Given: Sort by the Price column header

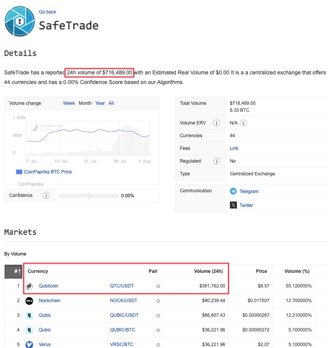Looking at the screenshot, I should (x=261, y=271).
